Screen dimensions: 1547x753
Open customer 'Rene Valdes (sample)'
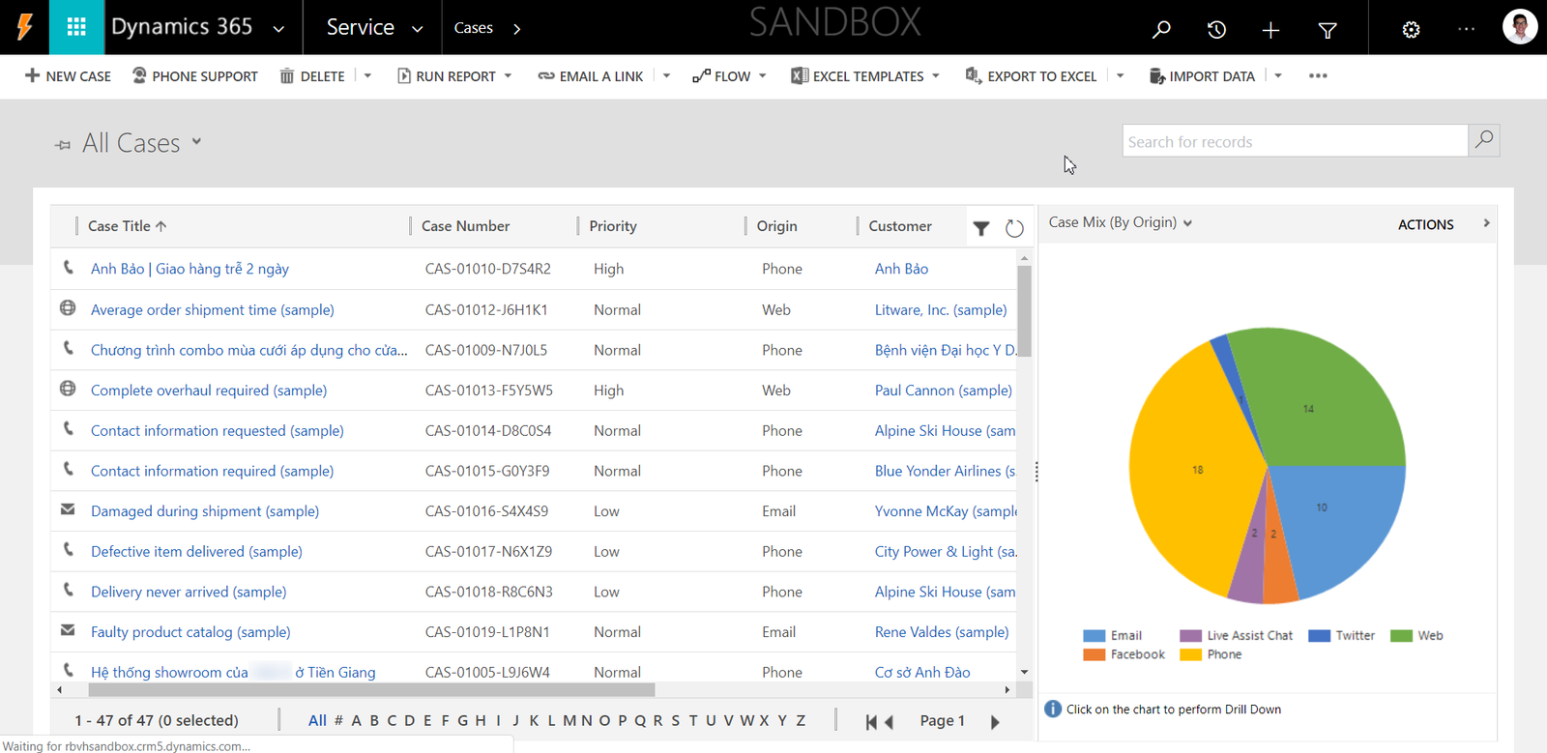[942, 632]
